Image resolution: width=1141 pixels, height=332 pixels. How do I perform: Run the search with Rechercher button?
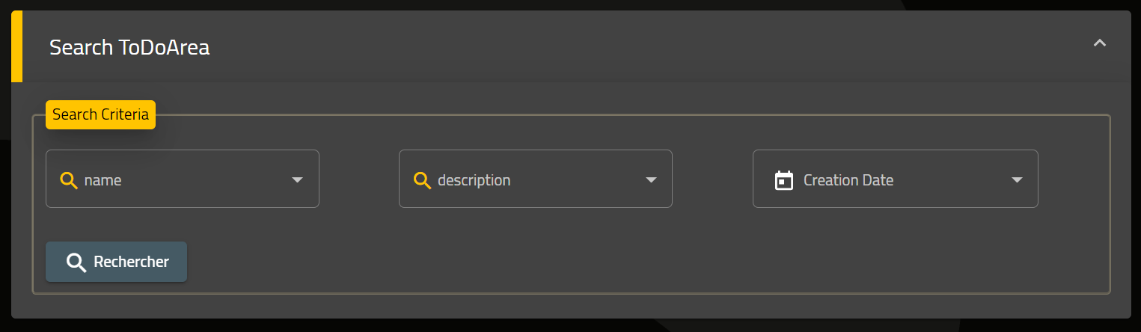coord(116,262)
